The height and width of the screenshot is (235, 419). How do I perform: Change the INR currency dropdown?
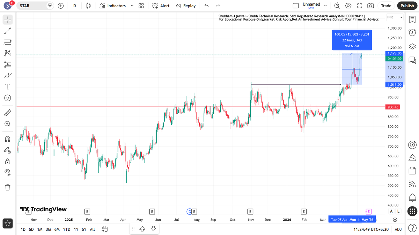point(395,17)
